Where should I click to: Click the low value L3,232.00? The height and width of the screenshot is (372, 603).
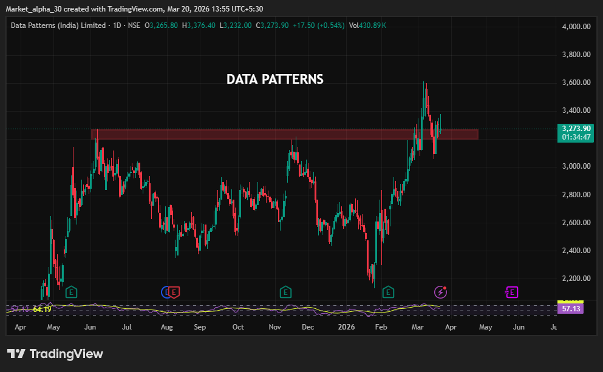coord(236,25)
